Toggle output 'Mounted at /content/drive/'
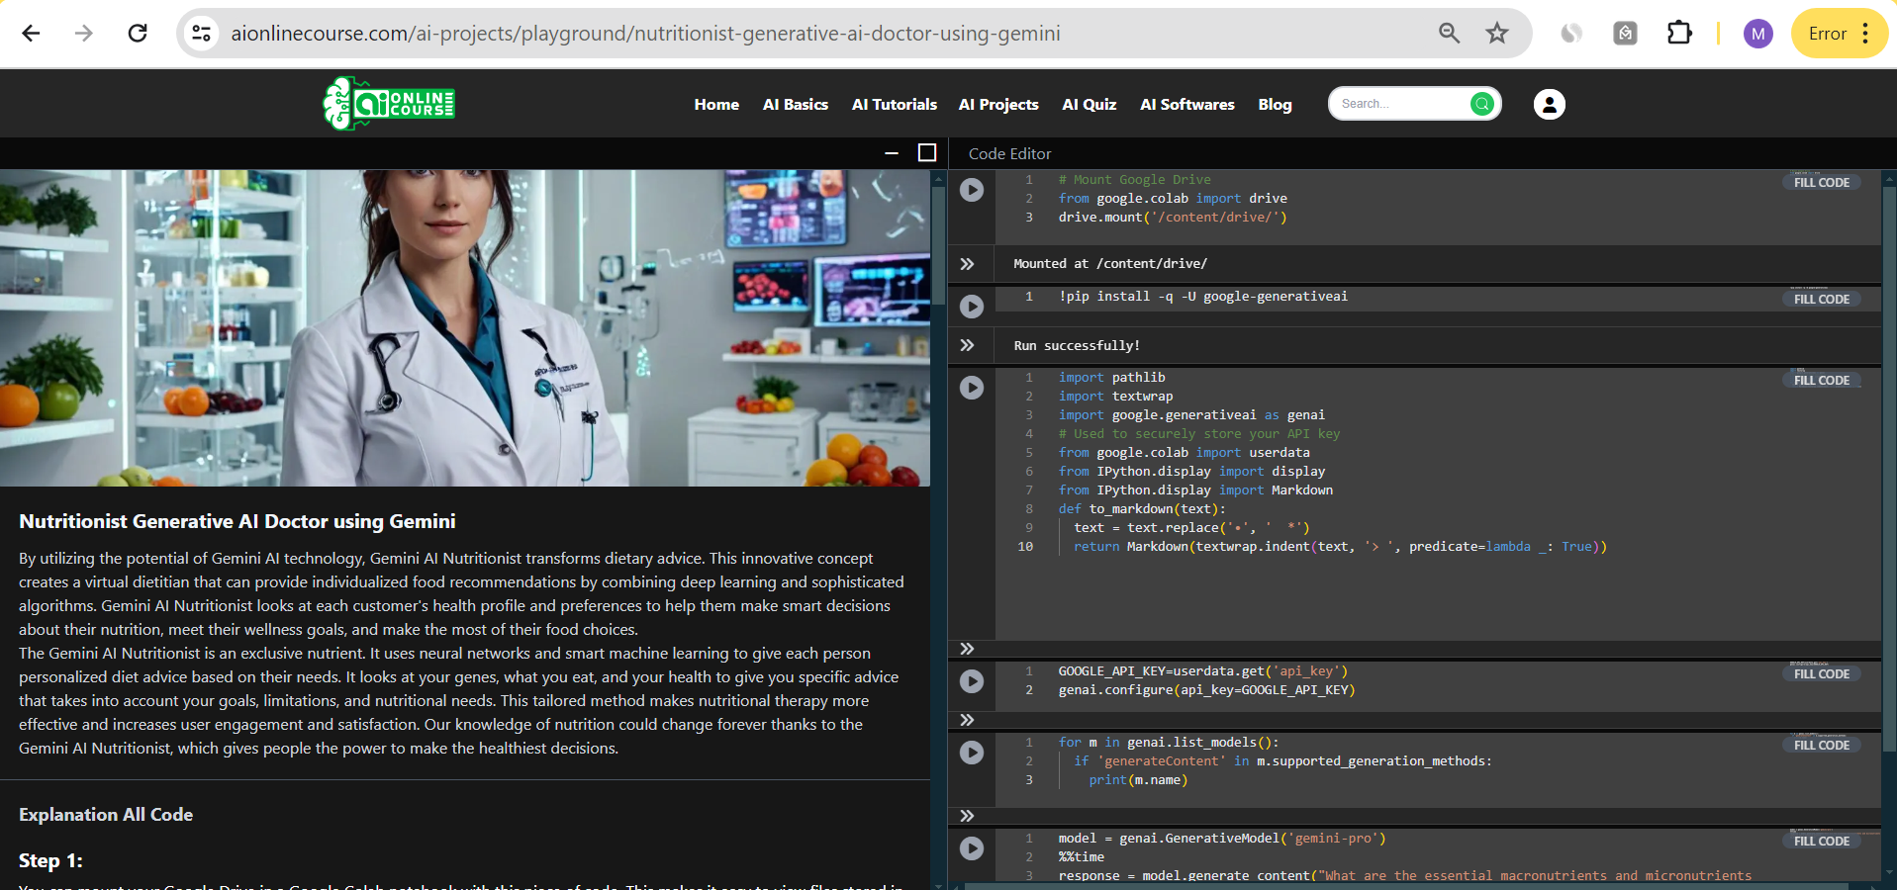This screenshot has height=890, width=1897. point(968,264)
